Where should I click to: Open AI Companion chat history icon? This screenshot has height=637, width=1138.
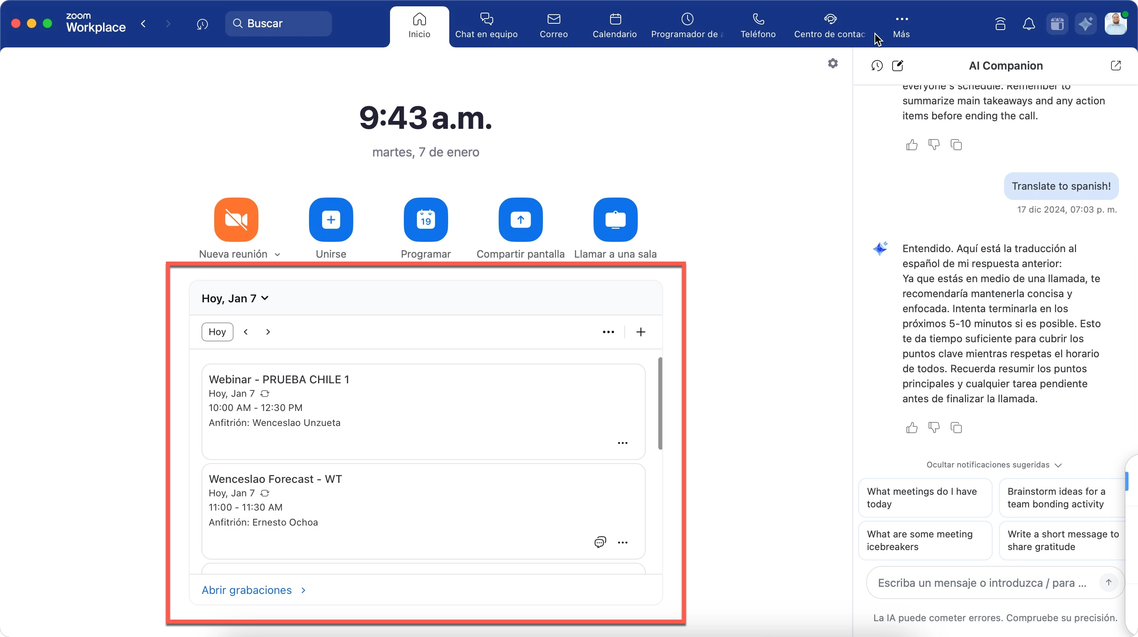877,66
